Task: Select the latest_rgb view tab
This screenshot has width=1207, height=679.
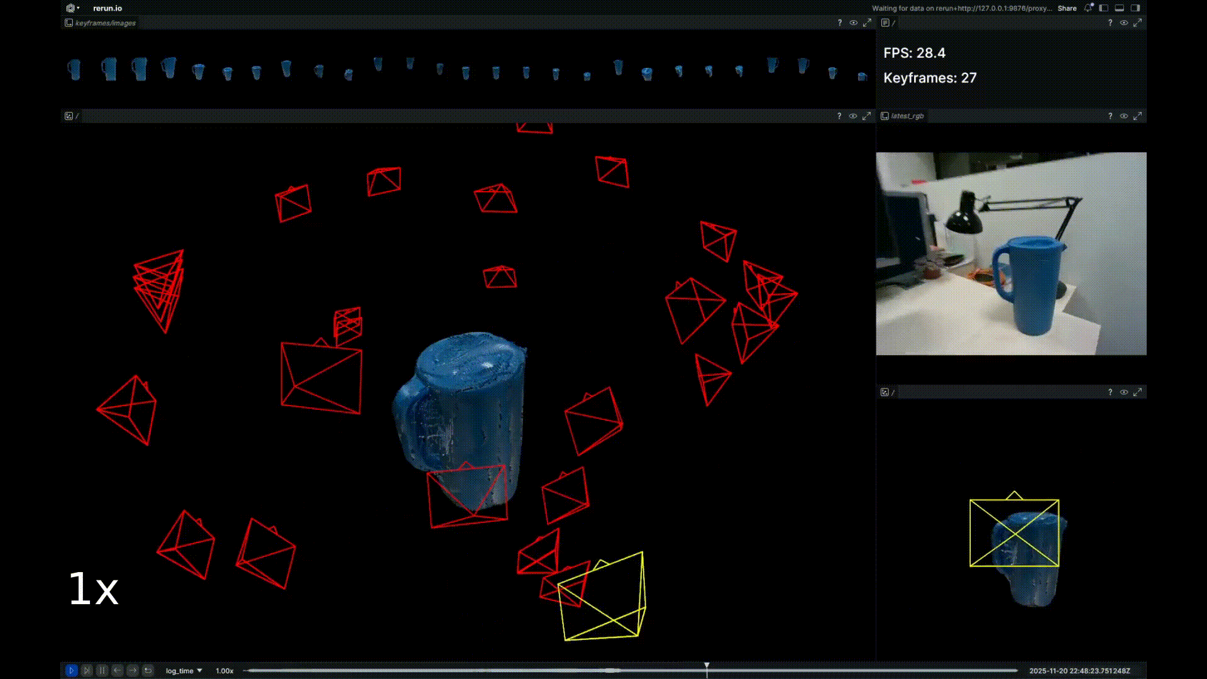Action: coord(907,116)
